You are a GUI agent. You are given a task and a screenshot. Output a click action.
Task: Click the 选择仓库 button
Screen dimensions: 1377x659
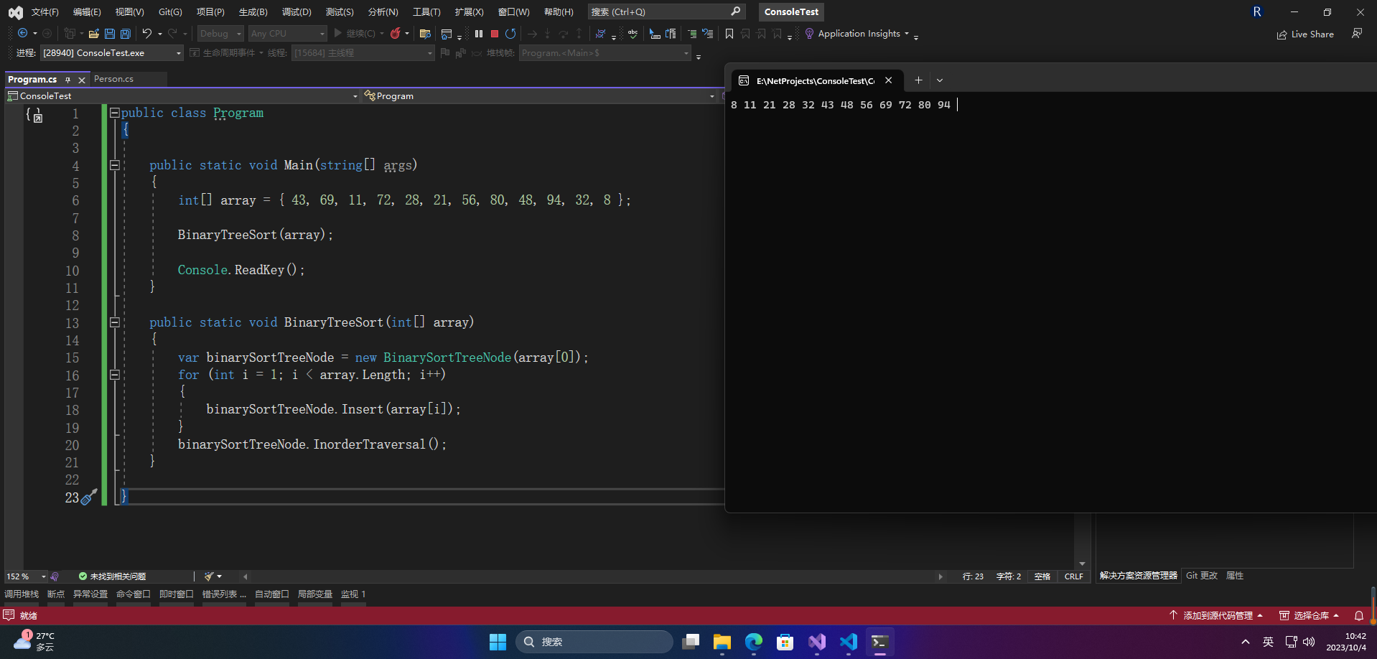pos(1310,615)
